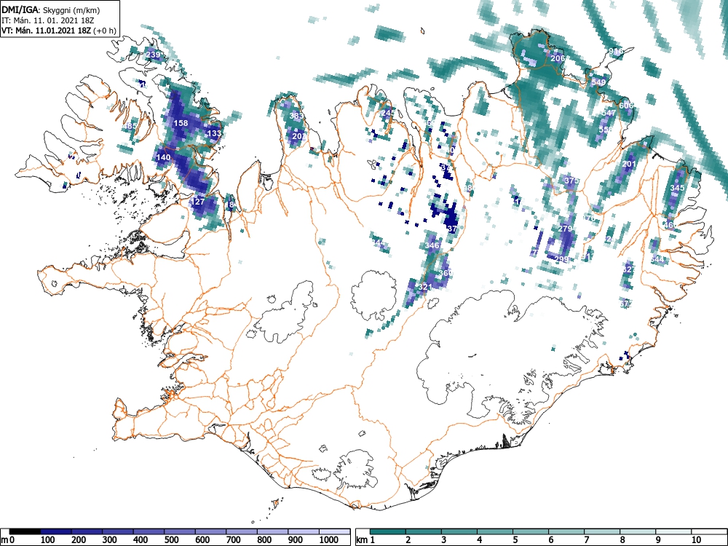The width and height of the screenshot is (728, 546).
Task: Click visibility value '327' on the map
Action: pos(629,269)
